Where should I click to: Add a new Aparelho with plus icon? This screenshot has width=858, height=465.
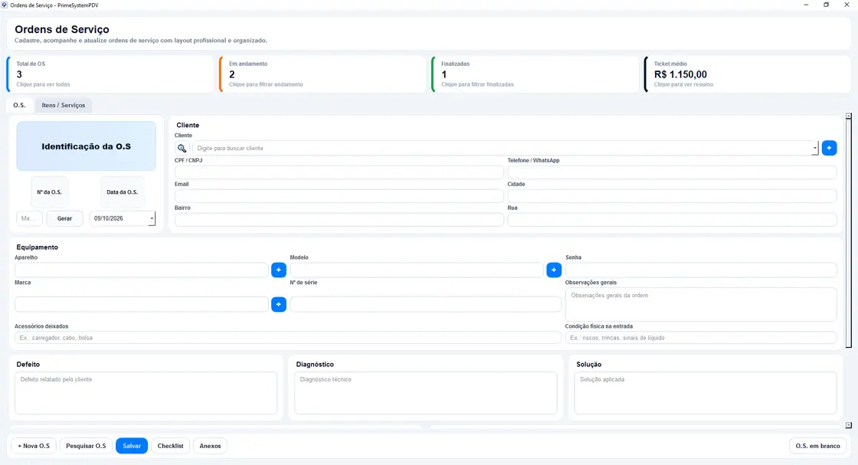click(x=279, y=270)
